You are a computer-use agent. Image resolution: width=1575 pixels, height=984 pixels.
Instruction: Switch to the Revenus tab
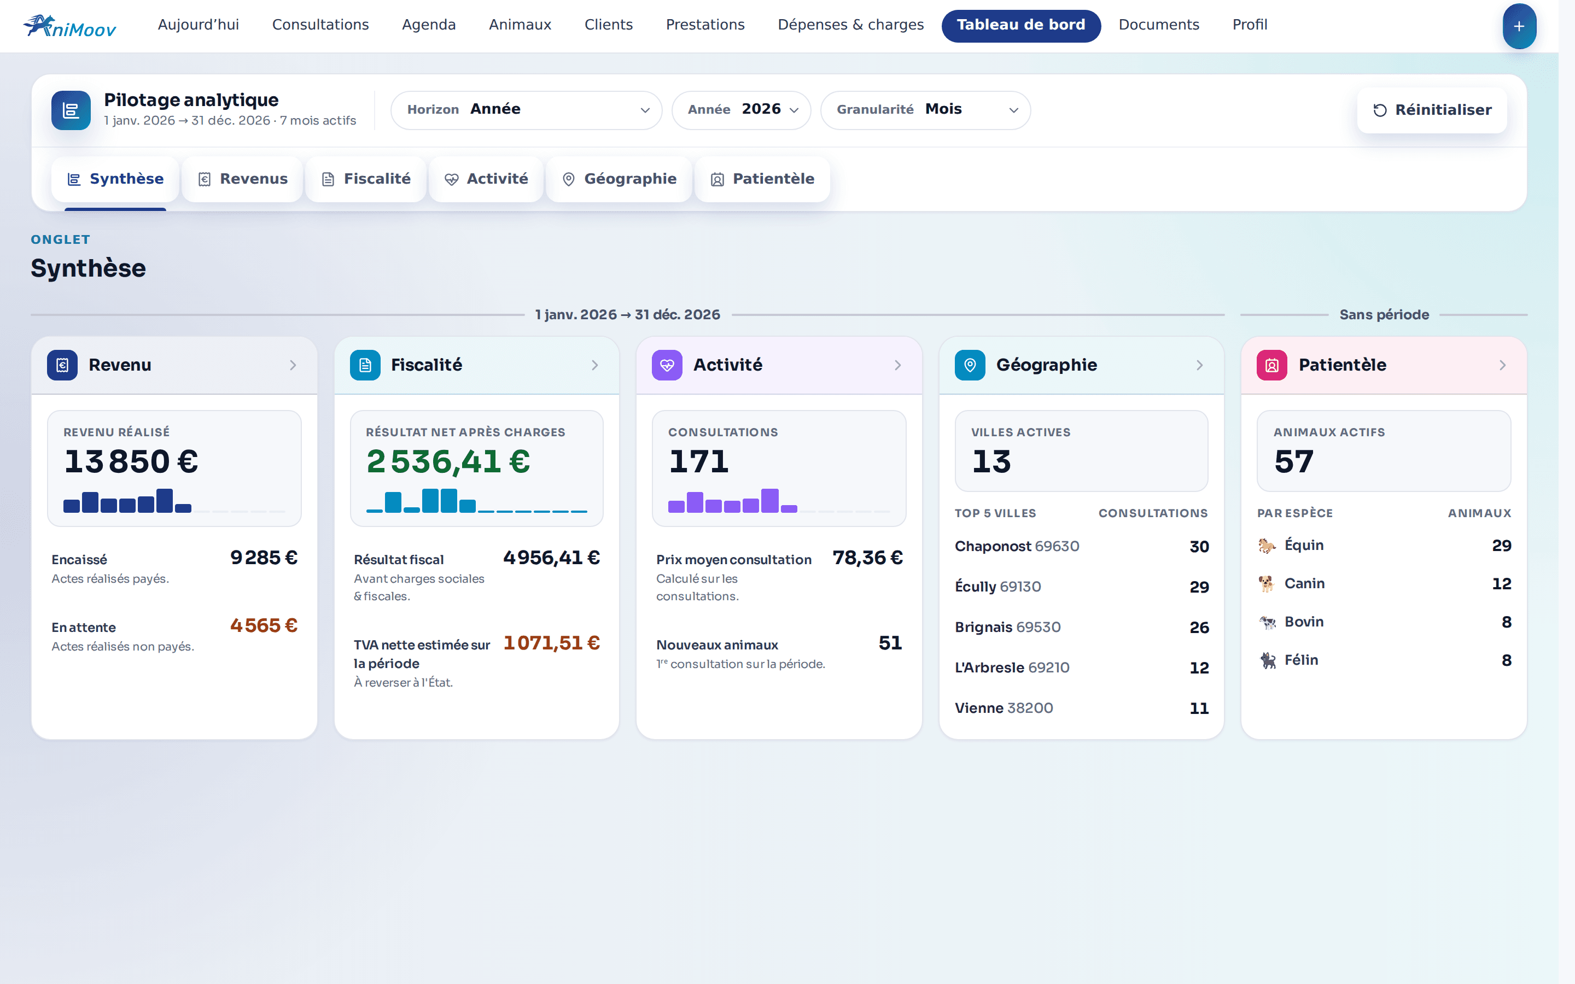coord(242,179)
